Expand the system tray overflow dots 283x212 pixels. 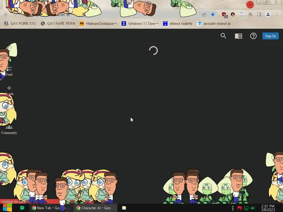click(233, 208)
